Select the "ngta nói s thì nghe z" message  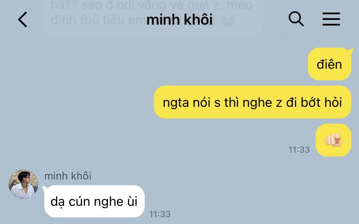[x=252, y=102]
